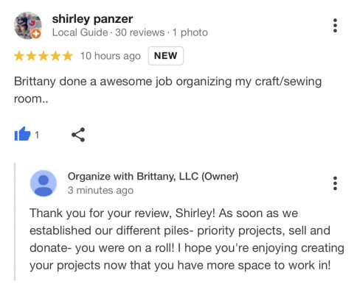Click the Local Guide label
The width and height of the screenshot is (354, 290).
80,32
